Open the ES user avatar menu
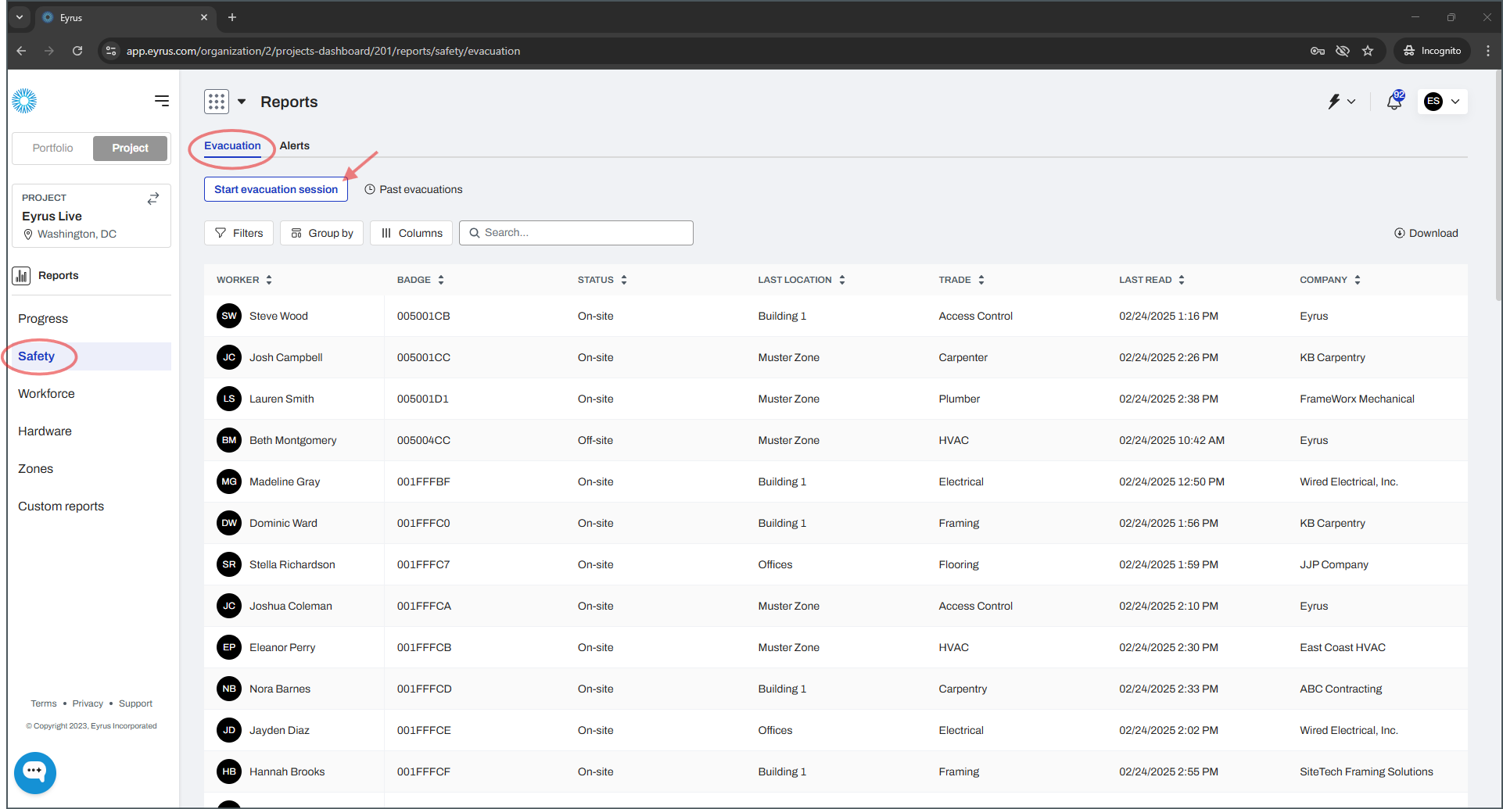 [1442, 102]
